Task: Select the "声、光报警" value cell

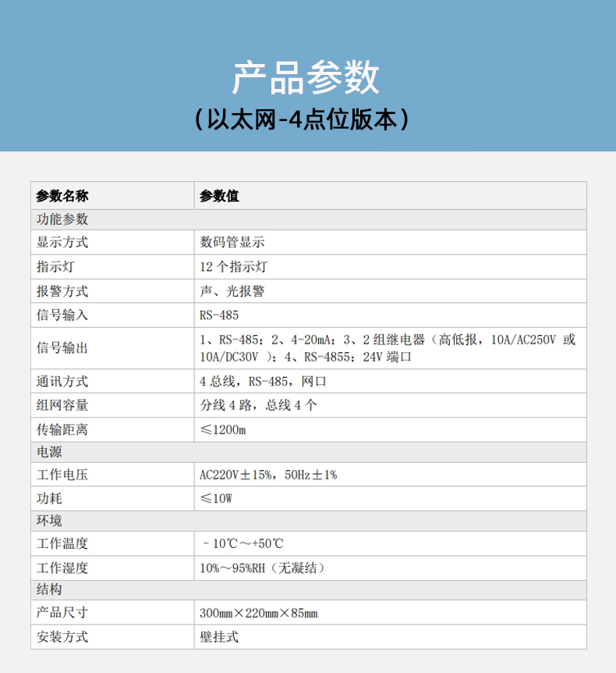Action: [x=232, y=291]
